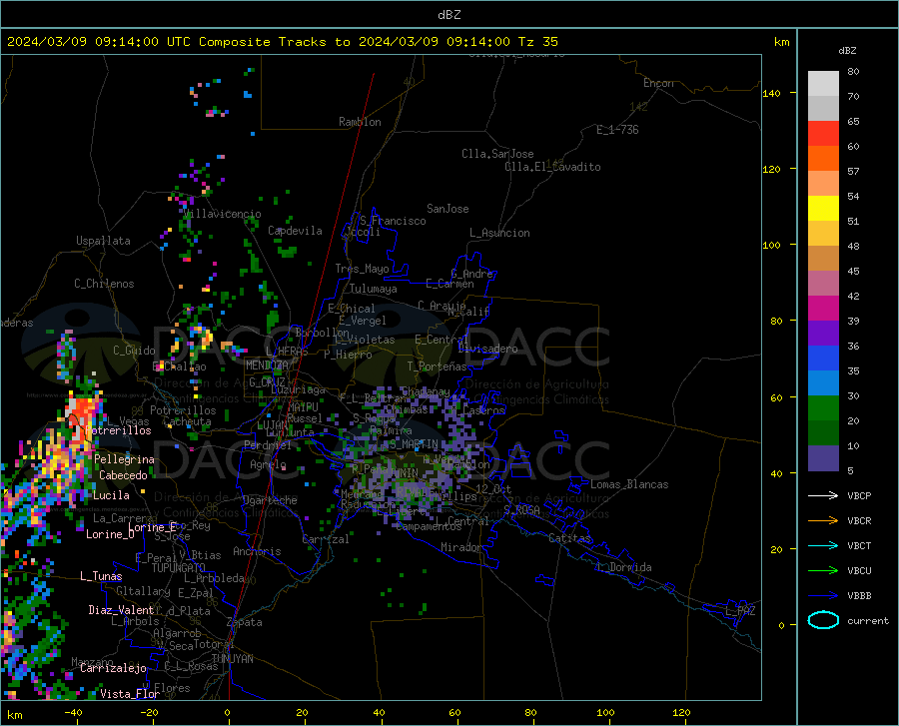Click the composite tracks timestamp header text
Viewport: 899px width, 726px height.
click(x=282, y=42)
